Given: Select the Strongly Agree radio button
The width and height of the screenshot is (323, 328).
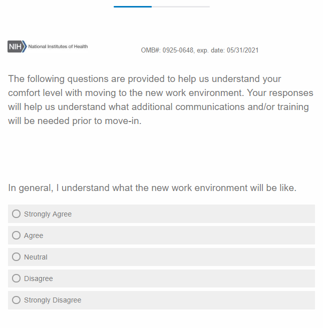Looking at the screenshot, I should pos(17,214).
